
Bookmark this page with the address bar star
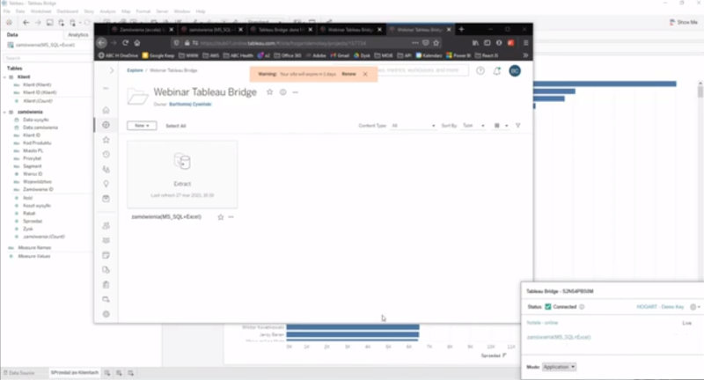click(436, 42)
